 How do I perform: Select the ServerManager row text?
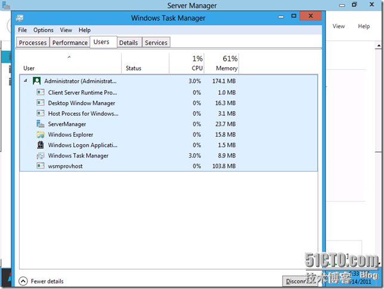(x=67, y=124)
